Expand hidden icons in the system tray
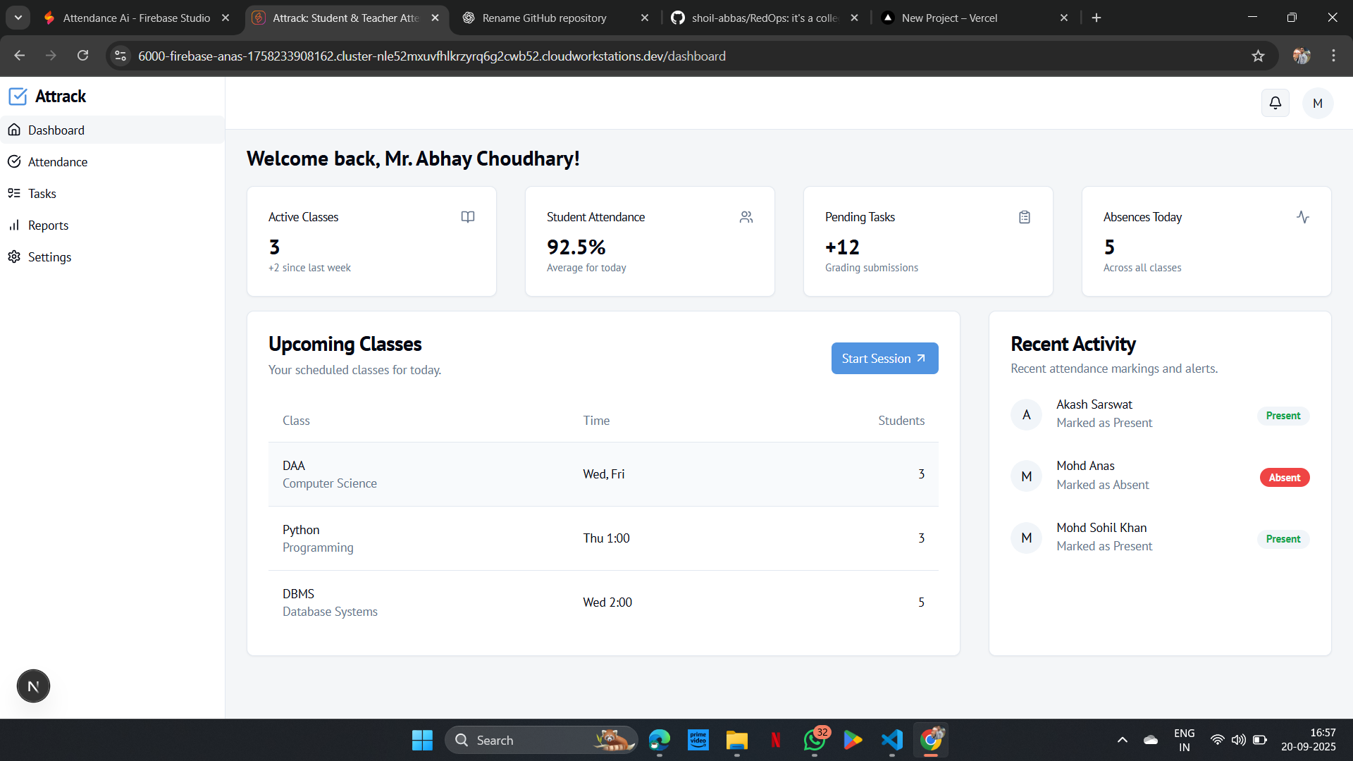1353x761 pixels. [x=1122, y=740]
